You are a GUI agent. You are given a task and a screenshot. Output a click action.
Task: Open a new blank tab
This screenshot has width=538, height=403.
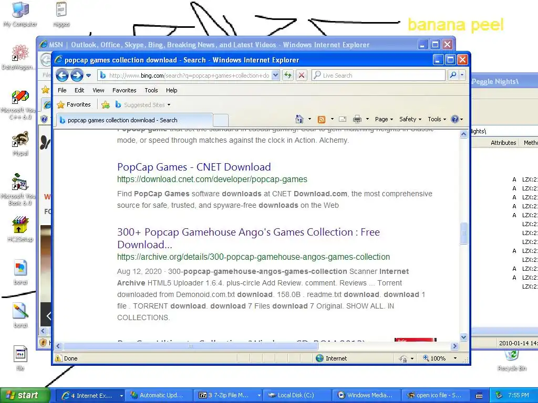pos(221,120)
